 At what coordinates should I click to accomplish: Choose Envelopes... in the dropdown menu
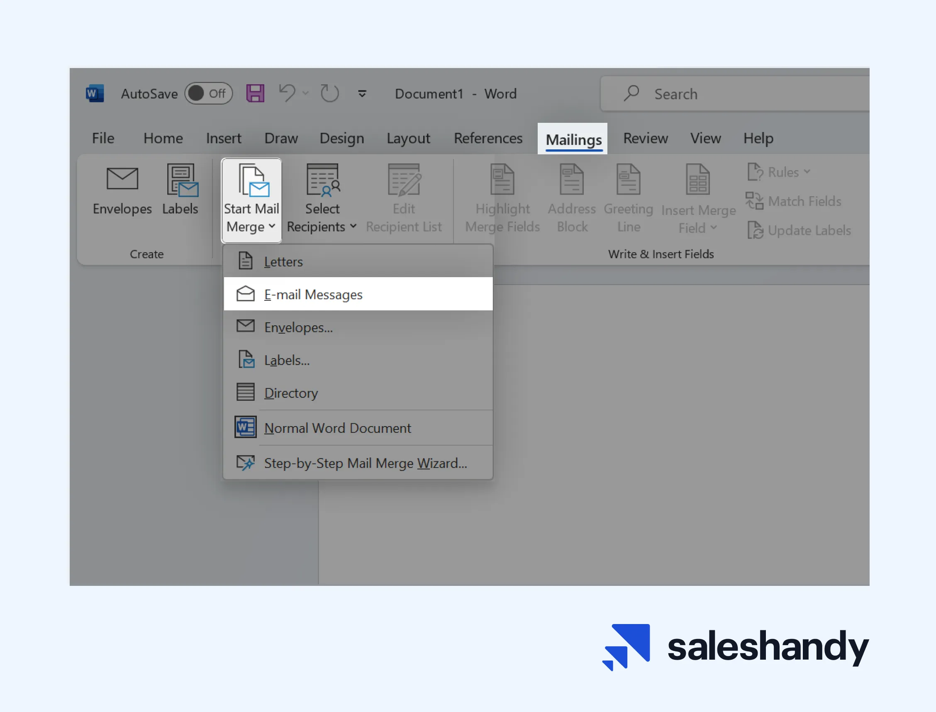coord(358,327)
